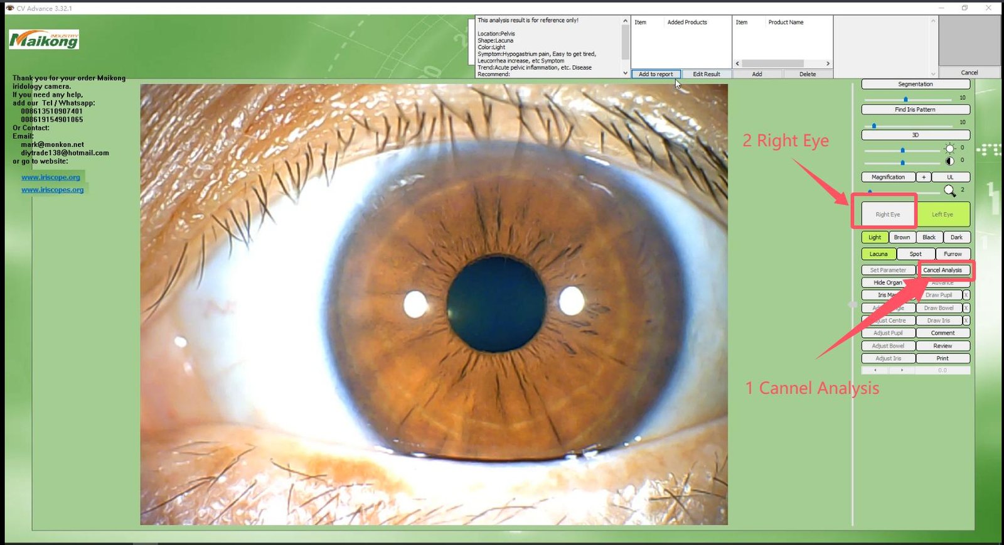Click the Add product button
Viewport: 1004px width, 545px height.
pyautogui.click(x=757, y=74)
